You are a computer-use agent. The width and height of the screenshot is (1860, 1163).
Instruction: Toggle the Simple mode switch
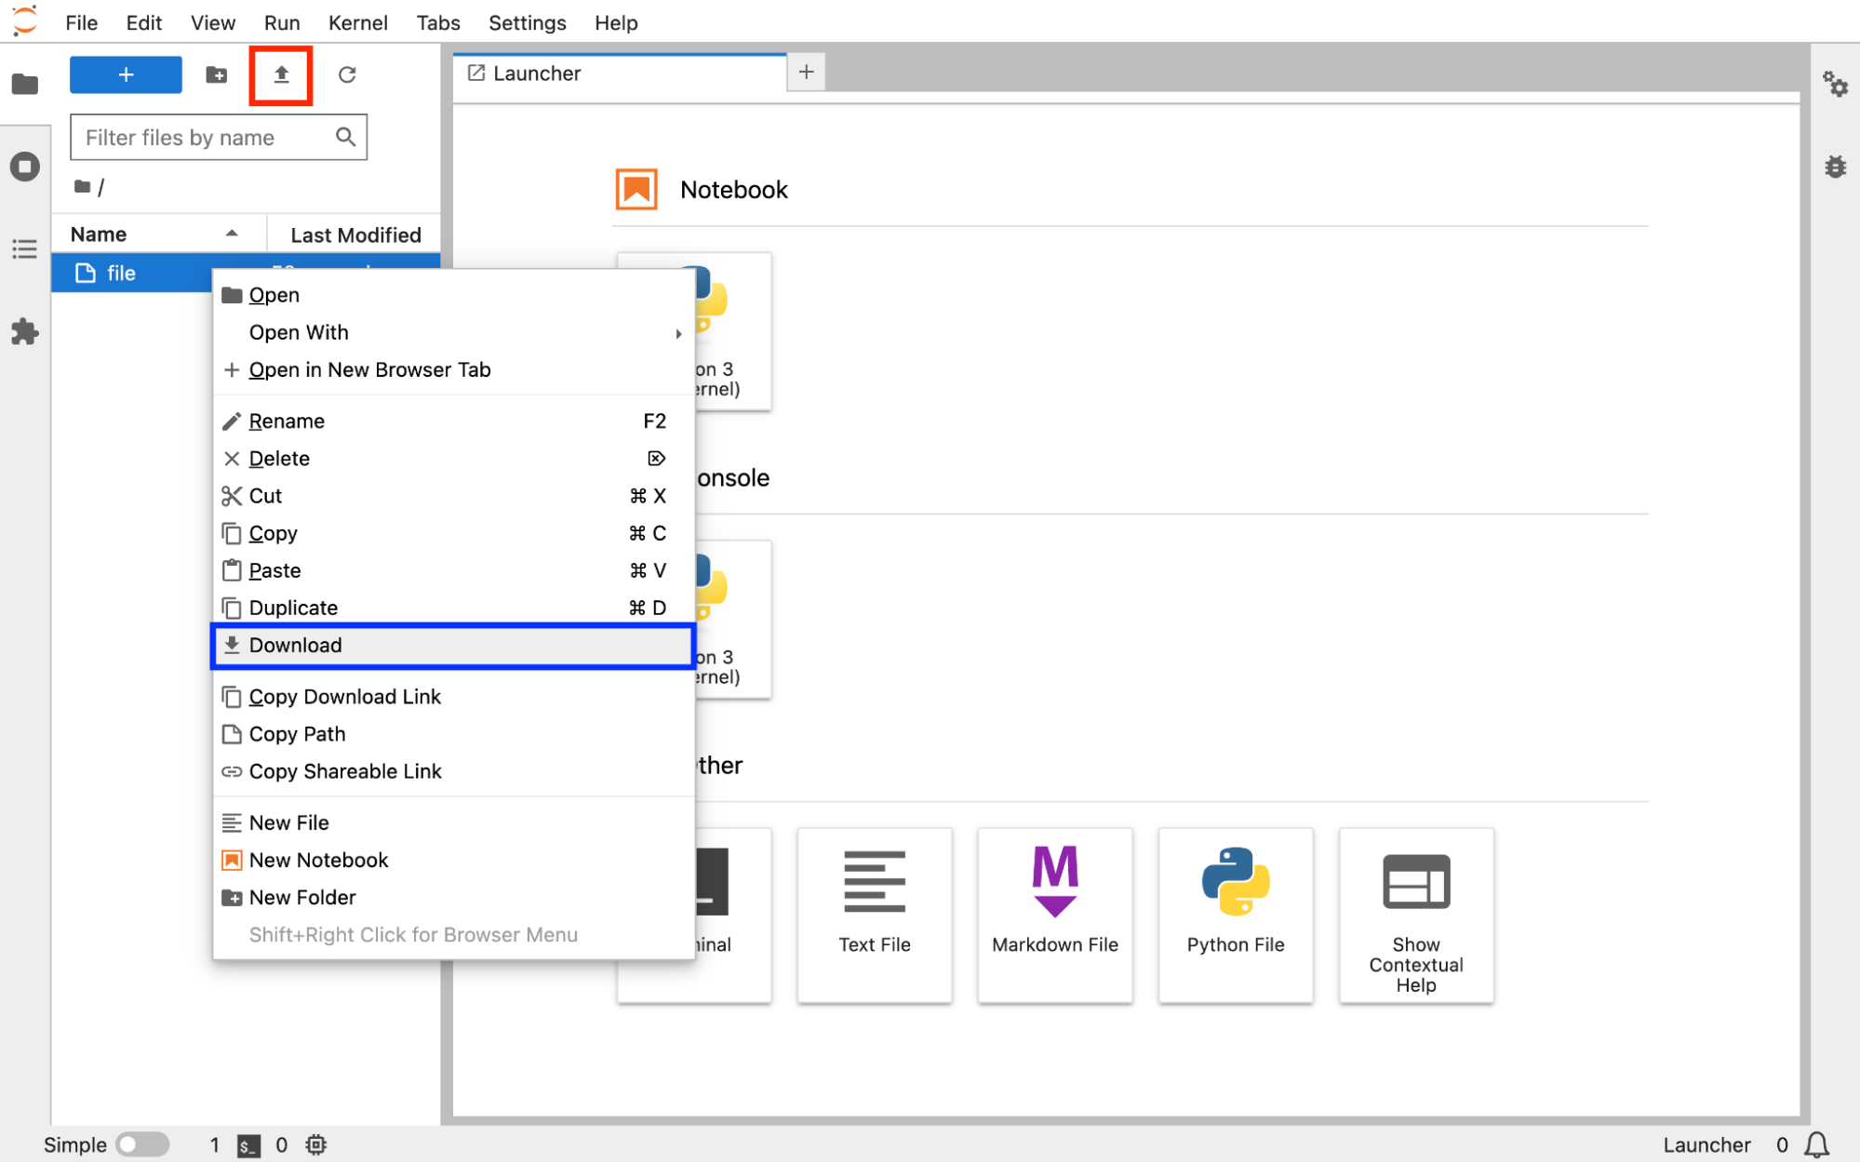coord(142,1144)
